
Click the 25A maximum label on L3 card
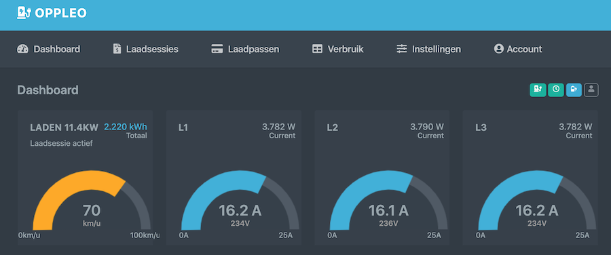point(582,235)
